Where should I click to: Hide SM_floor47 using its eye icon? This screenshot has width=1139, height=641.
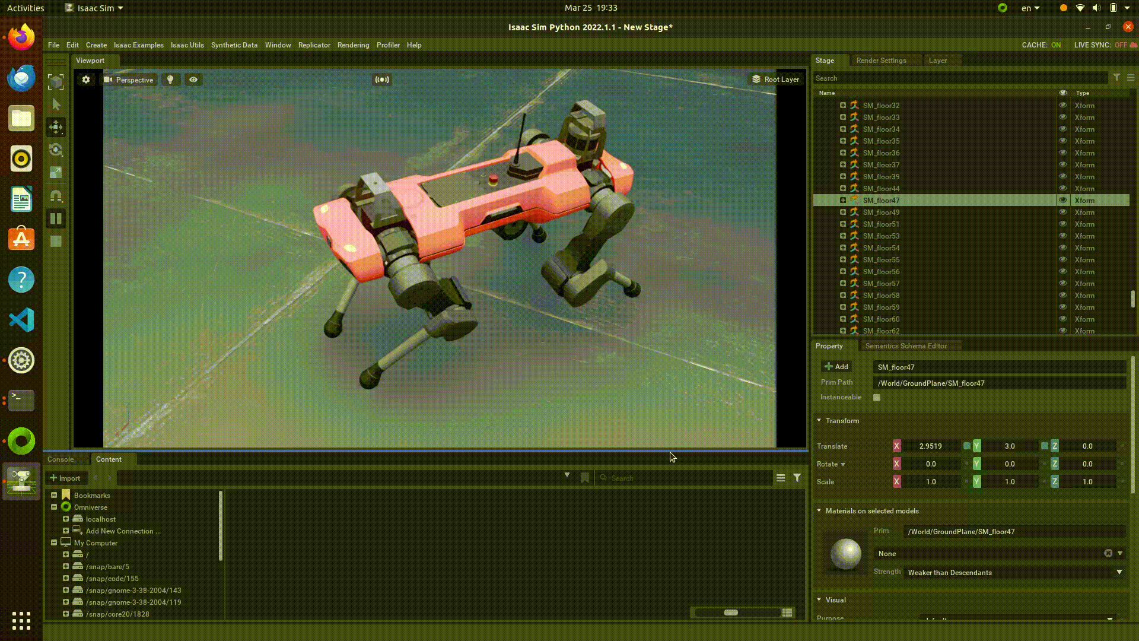(1063, 200)
